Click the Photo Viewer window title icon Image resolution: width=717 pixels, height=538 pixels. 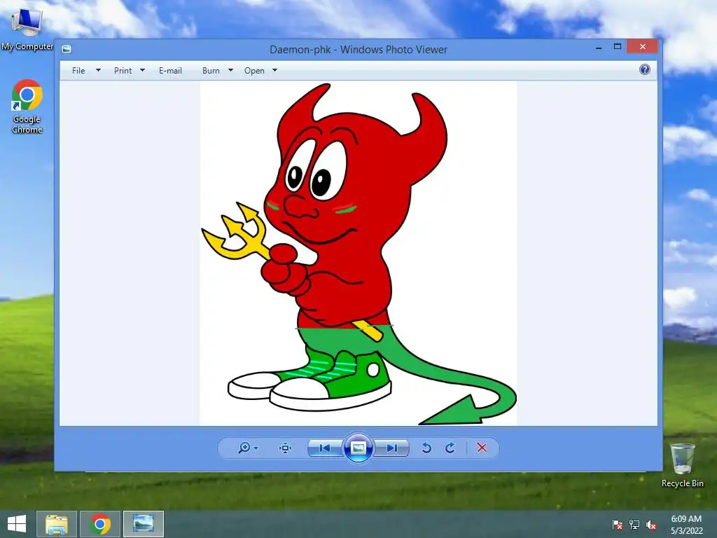[67, 49]
